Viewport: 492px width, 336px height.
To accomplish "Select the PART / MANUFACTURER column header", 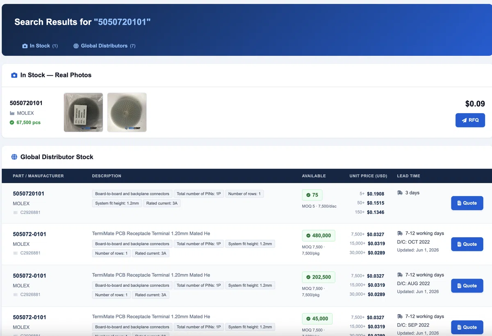I will pyautogui.click(x=38, y=176).
